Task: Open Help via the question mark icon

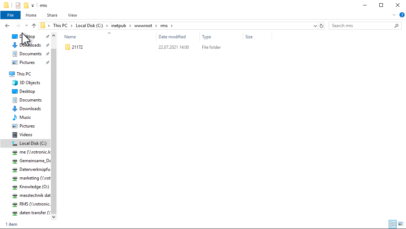Action: (402, 15)
